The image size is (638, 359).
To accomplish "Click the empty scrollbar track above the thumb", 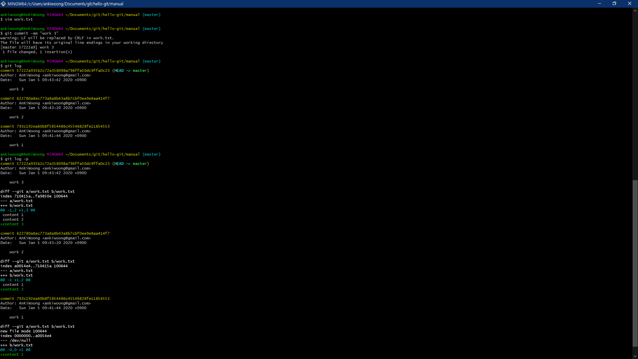I will coord(635,96).
